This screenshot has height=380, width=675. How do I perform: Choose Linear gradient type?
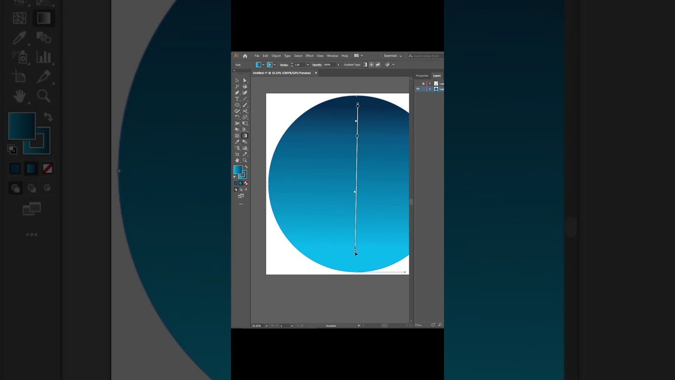(x=364, y=64)
